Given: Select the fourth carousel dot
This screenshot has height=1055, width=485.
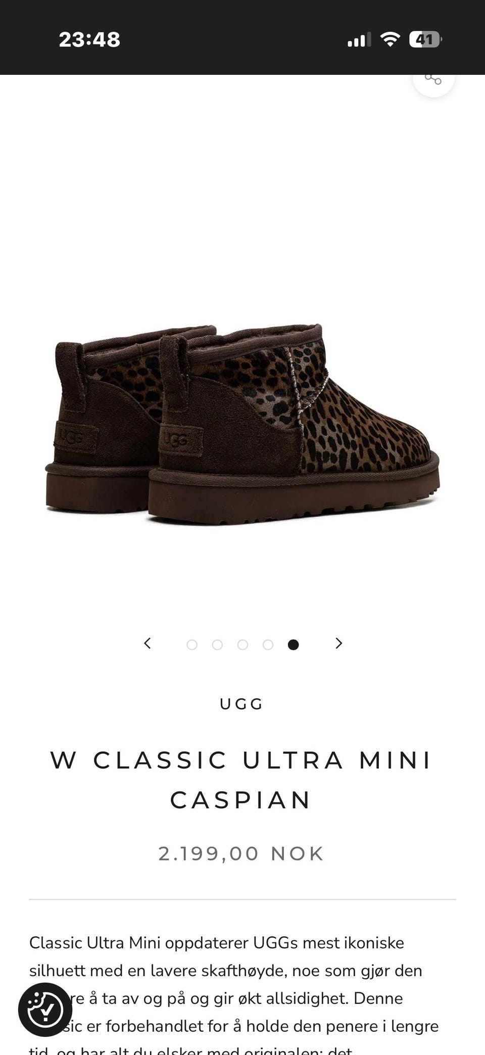Looking at the screenshot, I should point(268,645).
